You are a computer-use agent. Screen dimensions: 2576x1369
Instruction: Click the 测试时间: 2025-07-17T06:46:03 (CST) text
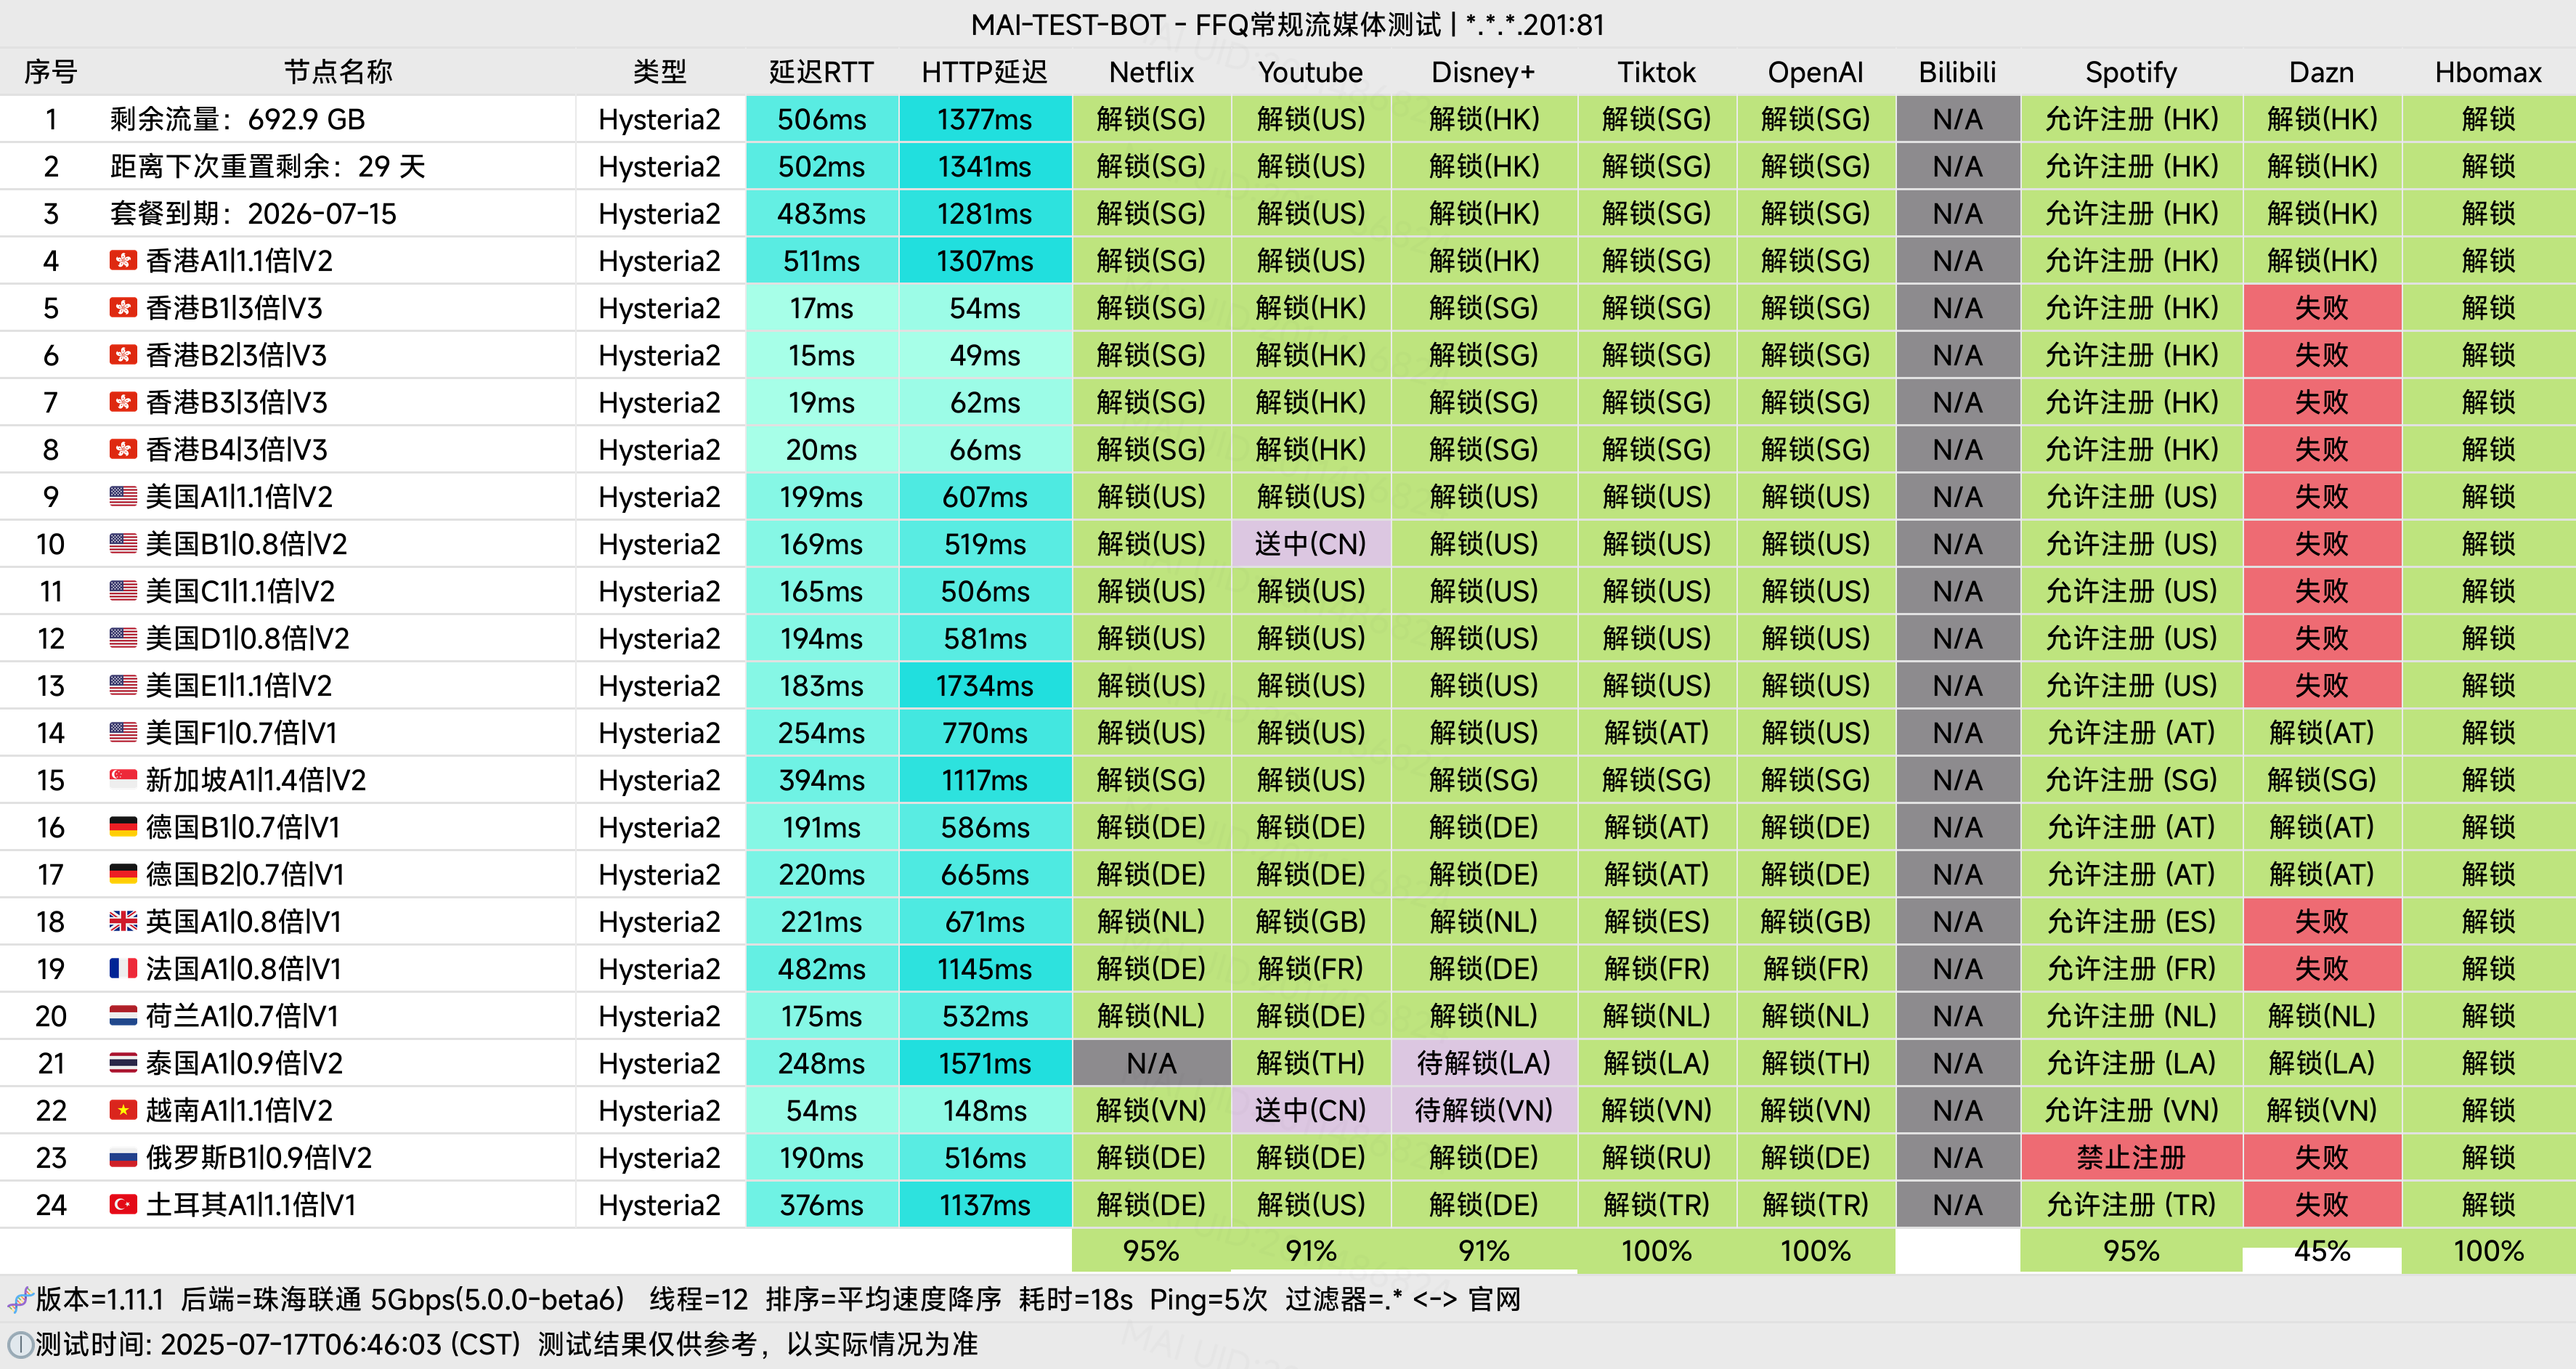(x=278, y=1344)
